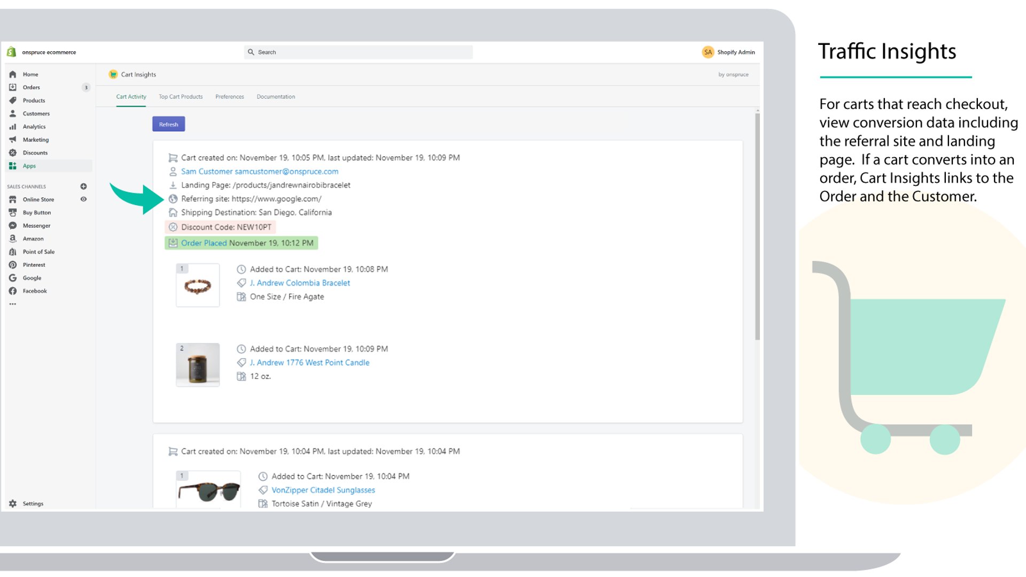
Task: Click the bracelet product thumbnail
Action: pyautogui.click(x=198, y=285)
